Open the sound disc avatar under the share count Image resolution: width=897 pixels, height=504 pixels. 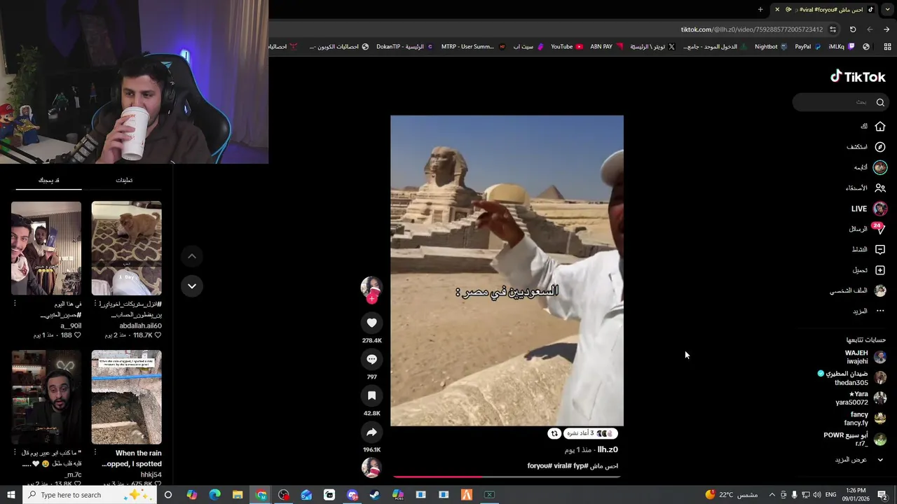(x=371, y=468)
